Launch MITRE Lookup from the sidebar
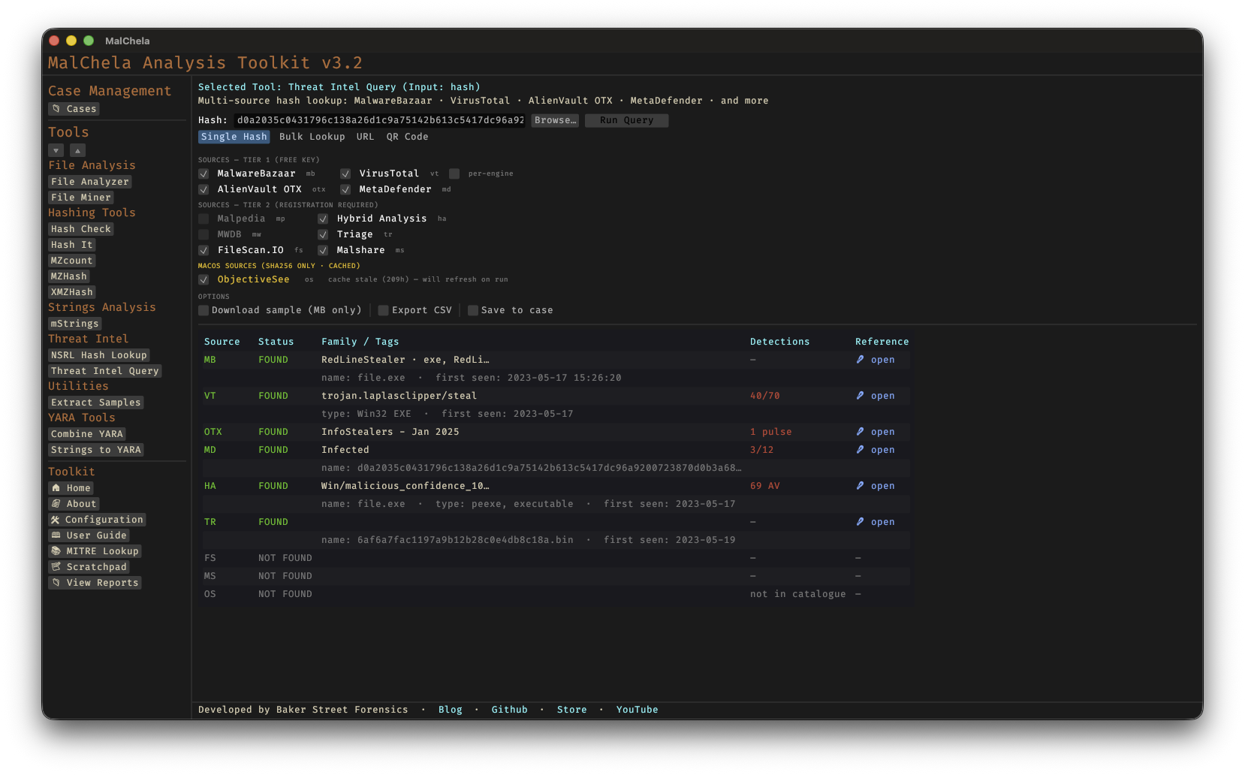 coord(58,550)
